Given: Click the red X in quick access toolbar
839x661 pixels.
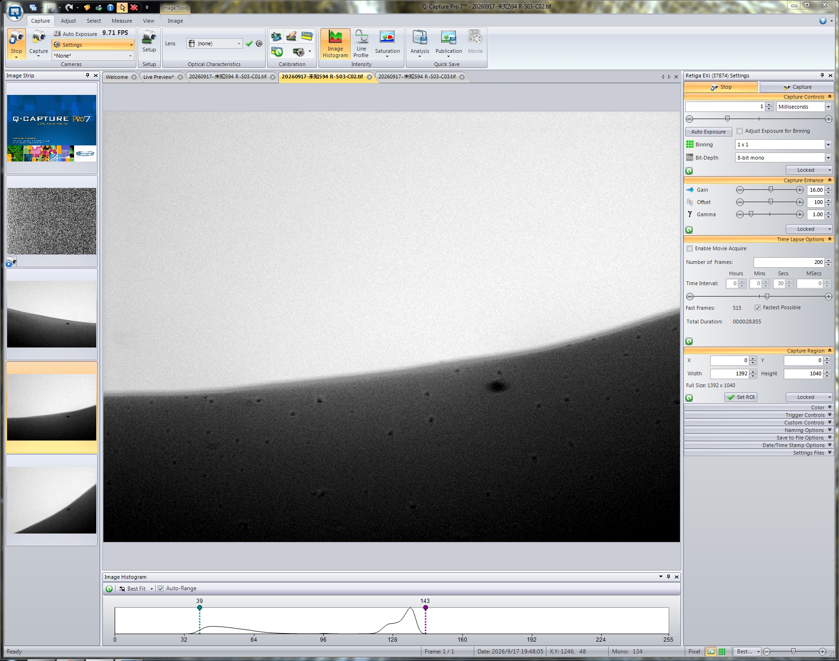Looking at the screenshot, I should (134, 7).
